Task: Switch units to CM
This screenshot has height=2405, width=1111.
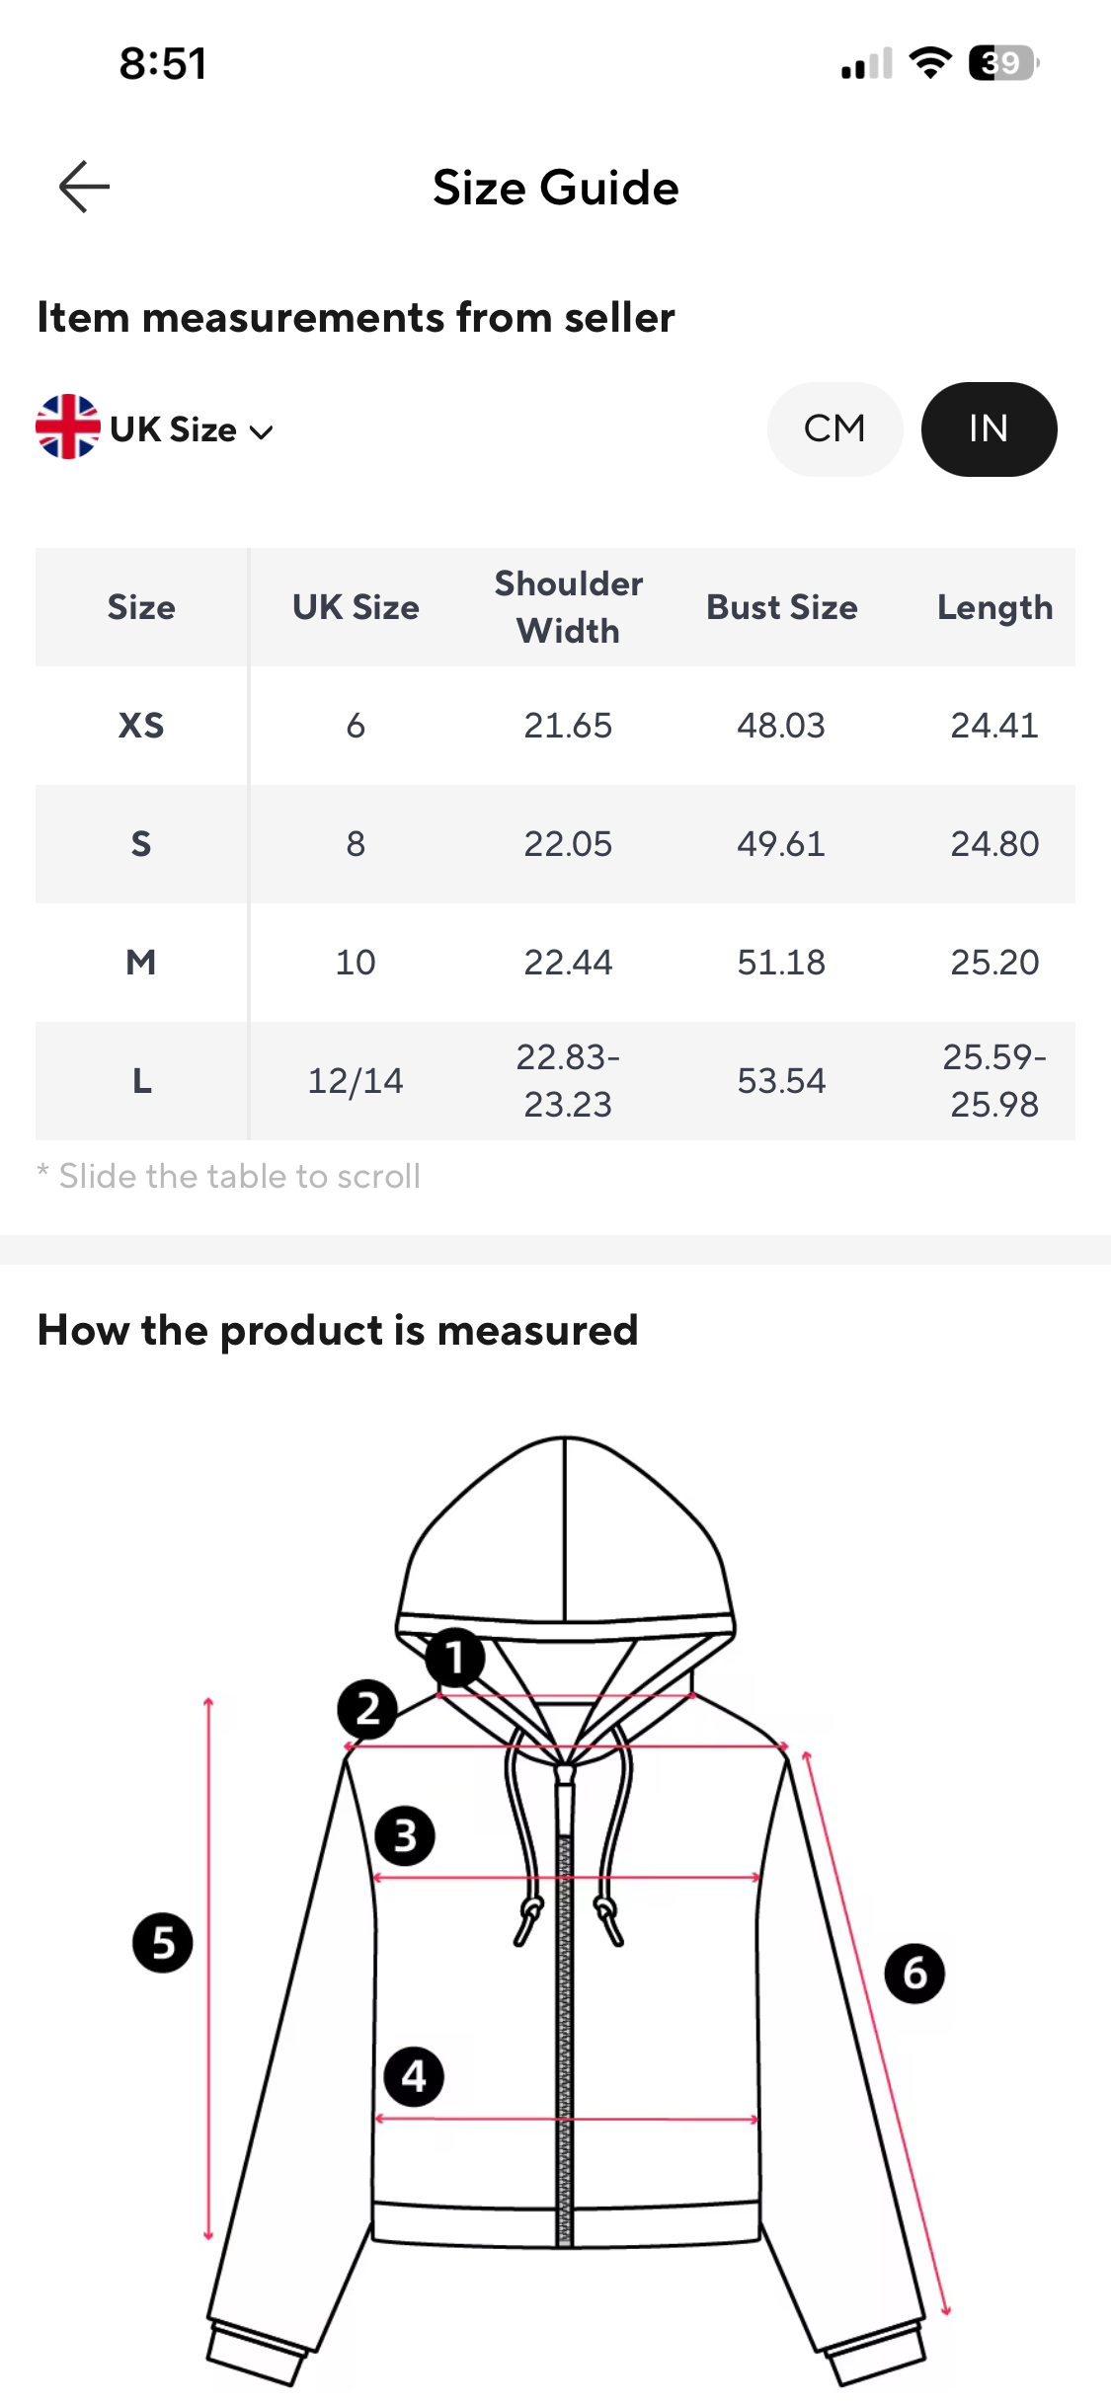Action: click(x=835, y=429)
